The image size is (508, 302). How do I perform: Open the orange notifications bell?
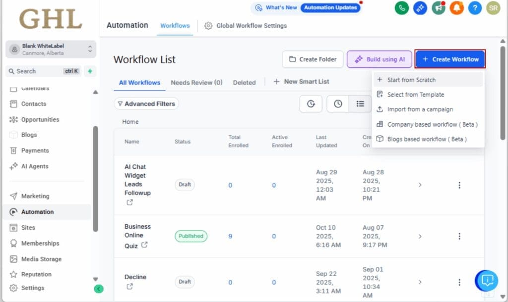tap(456, 8)
